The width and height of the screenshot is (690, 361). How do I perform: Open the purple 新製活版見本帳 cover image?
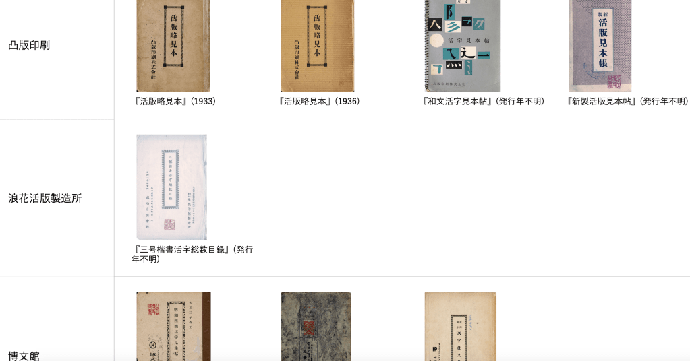point(600,46)
